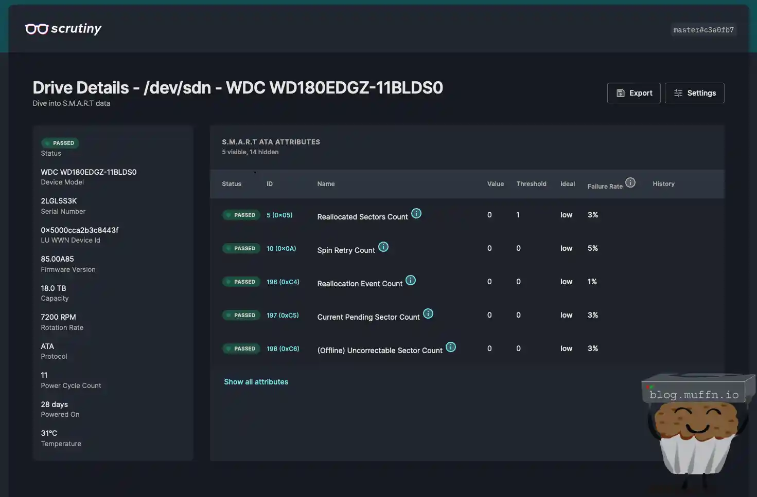Click info icon for Current Pending Sector Count
Screen dimensions: 757x497
(x=428, y=314)
